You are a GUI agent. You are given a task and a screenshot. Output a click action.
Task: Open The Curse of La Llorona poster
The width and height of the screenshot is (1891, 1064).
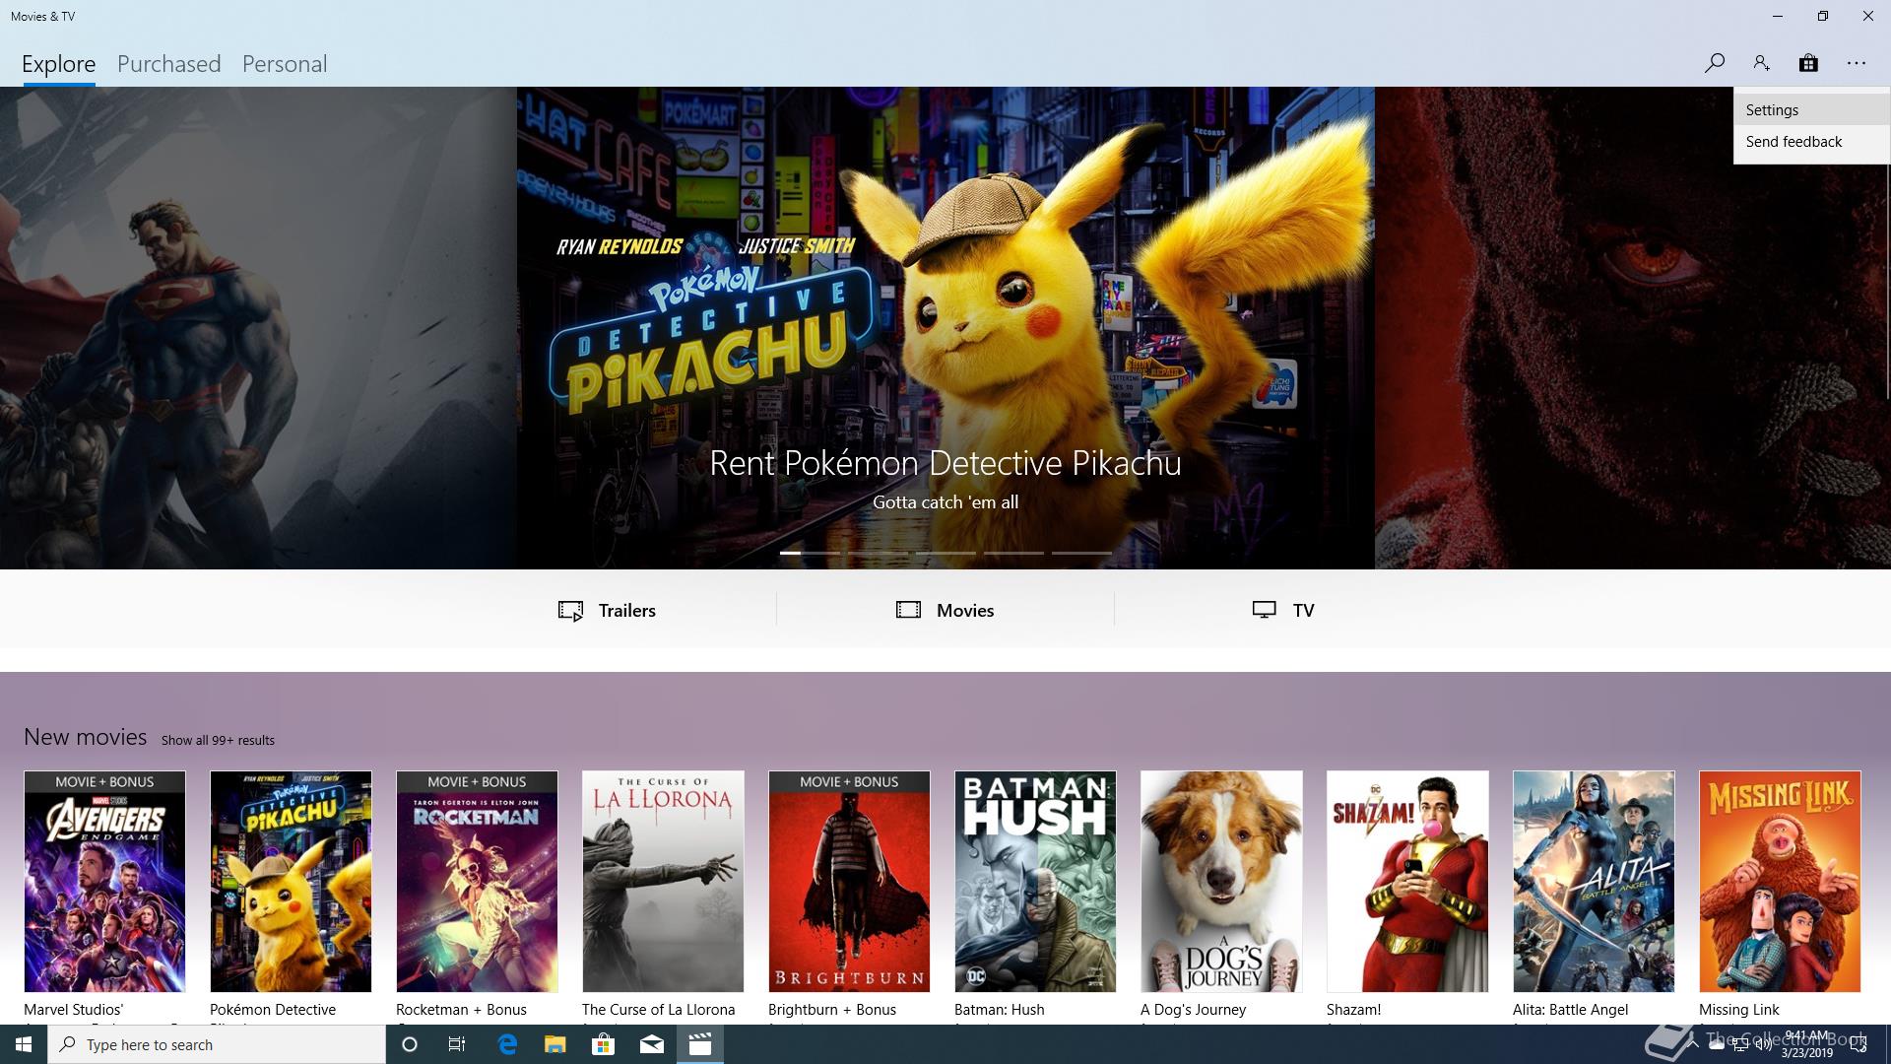coord(663,882)
